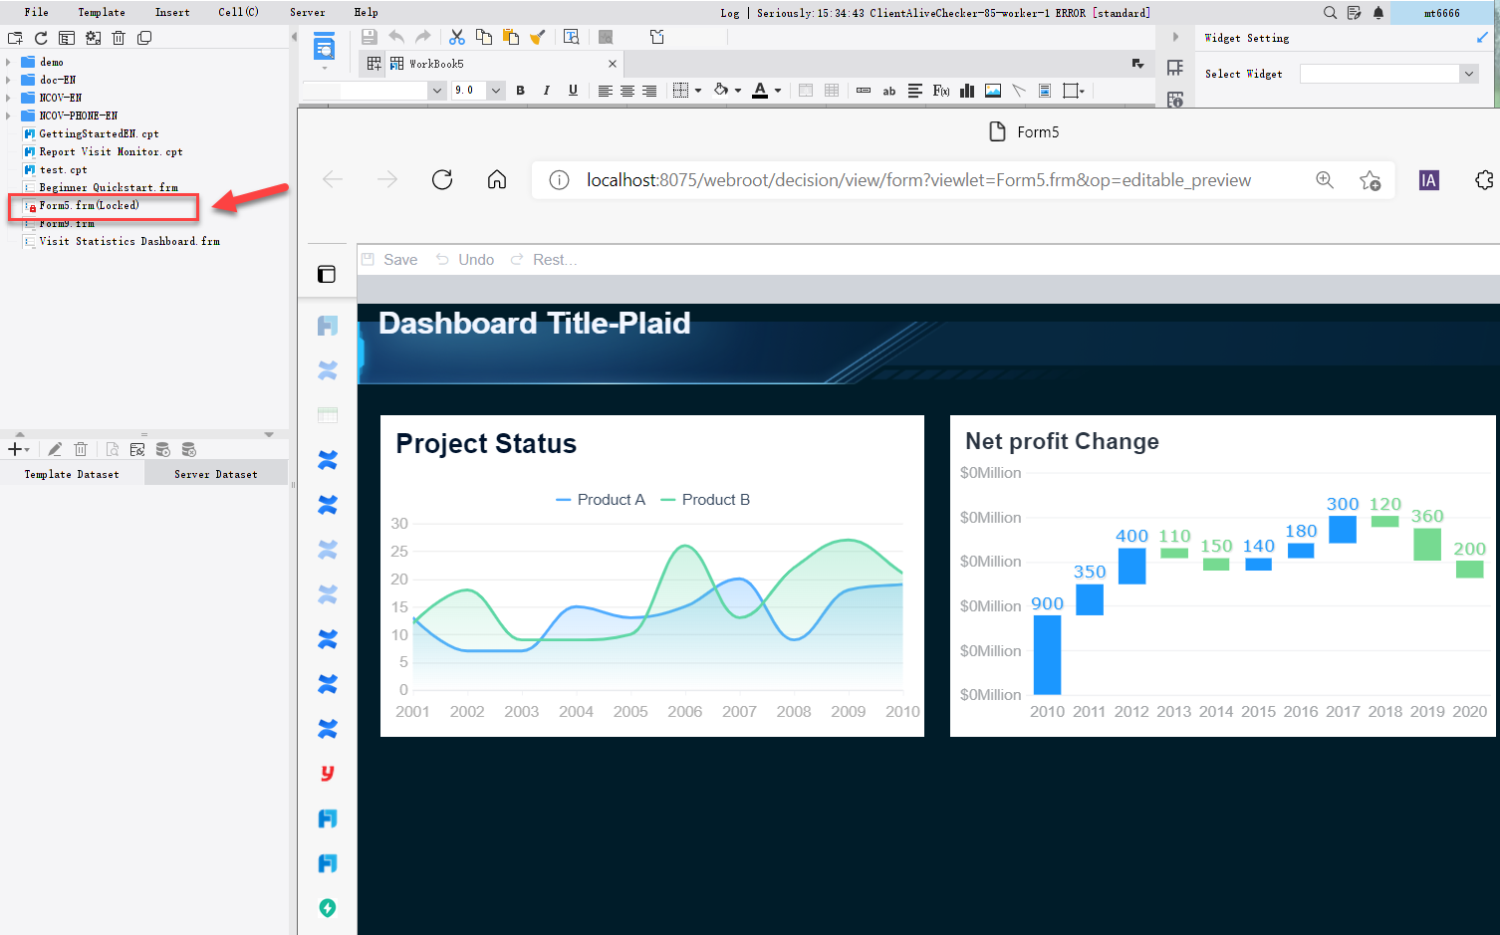
Task: Open the Select Widget dropdown
Action: pos(1468,73)
